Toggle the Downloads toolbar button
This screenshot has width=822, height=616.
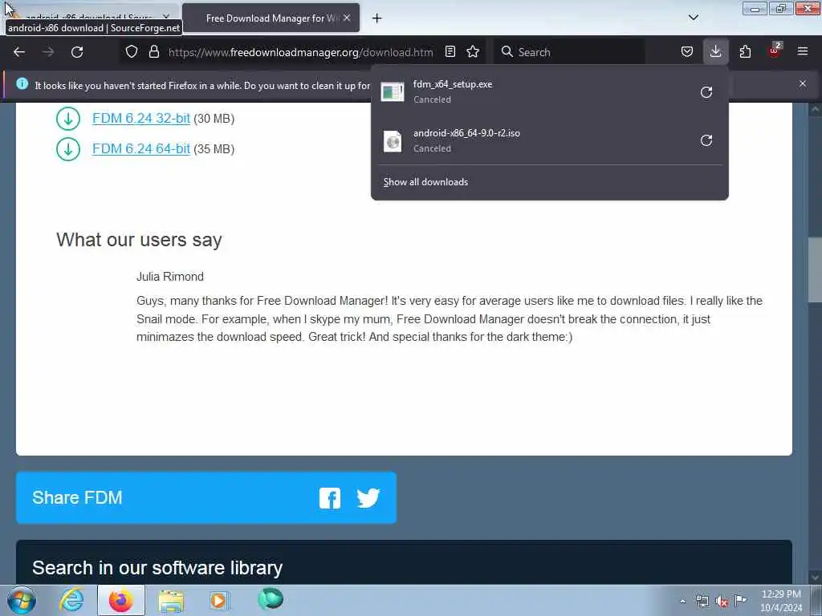(x=715, y=52)
